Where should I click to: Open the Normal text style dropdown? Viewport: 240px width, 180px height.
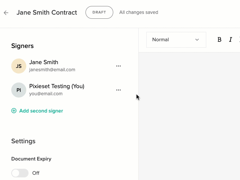pos(176,40)
